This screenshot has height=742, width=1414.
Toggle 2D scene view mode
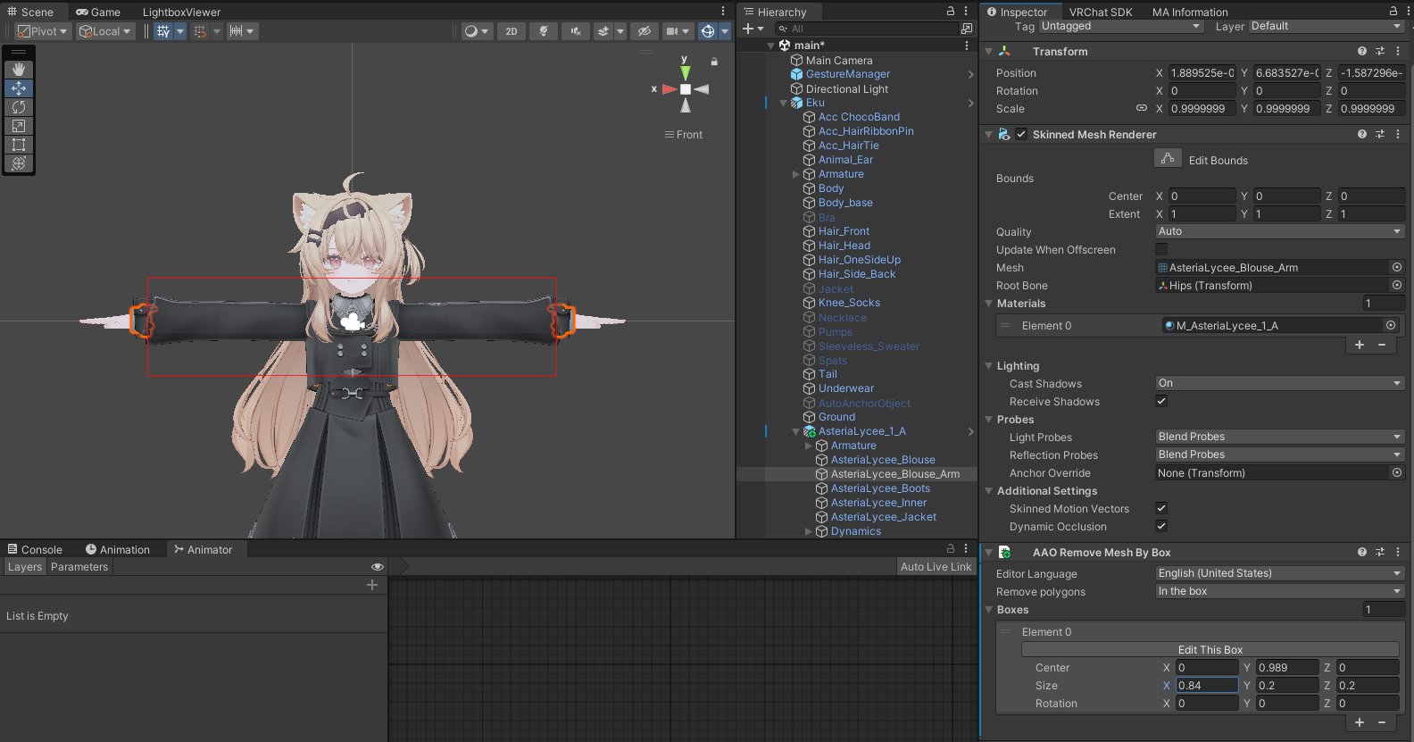(512, 31)
